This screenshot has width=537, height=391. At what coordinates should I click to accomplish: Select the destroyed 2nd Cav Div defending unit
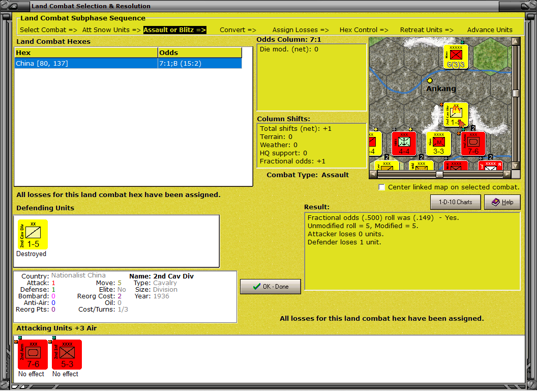(x=33, y=235)
